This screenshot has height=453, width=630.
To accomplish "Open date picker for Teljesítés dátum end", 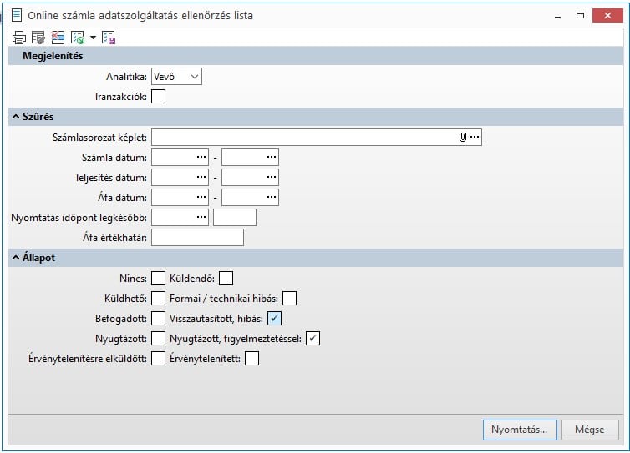I will [x=272, y=177].
